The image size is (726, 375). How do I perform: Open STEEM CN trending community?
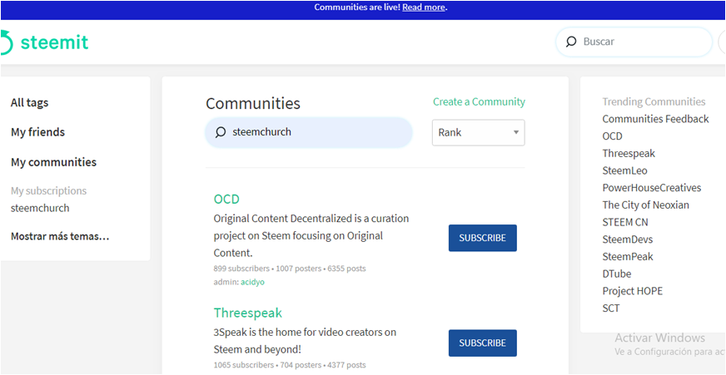pyautogui.click(x=625, y=222)
